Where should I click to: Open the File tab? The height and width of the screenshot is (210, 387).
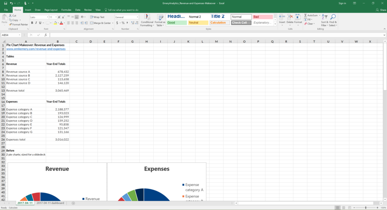pyautogui.click(x=6, y=10)
